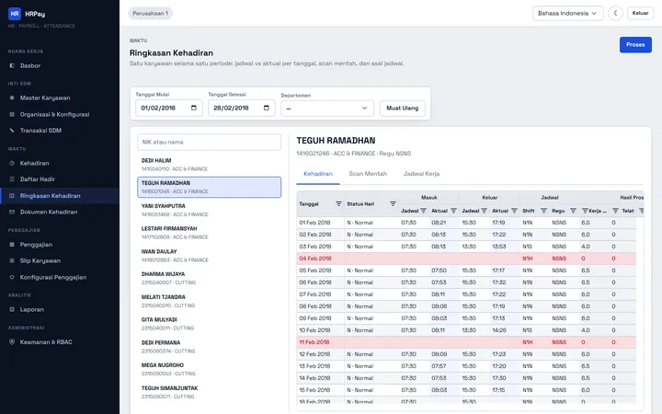Image resolution: width=662 pixels, height=414 pixels.
Task: Click the Master Karyawan sidebar icon
Action: 12,98
